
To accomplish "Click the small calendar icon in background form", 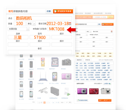I will tap(112, 32).
